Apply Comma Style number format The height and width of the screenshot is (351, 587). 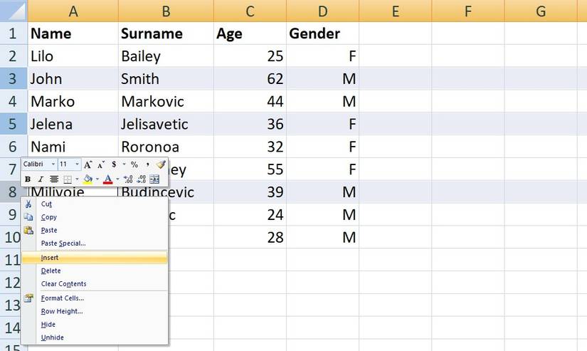147,164
